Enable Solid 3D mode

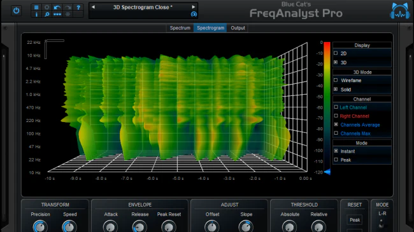coord(336,90)
